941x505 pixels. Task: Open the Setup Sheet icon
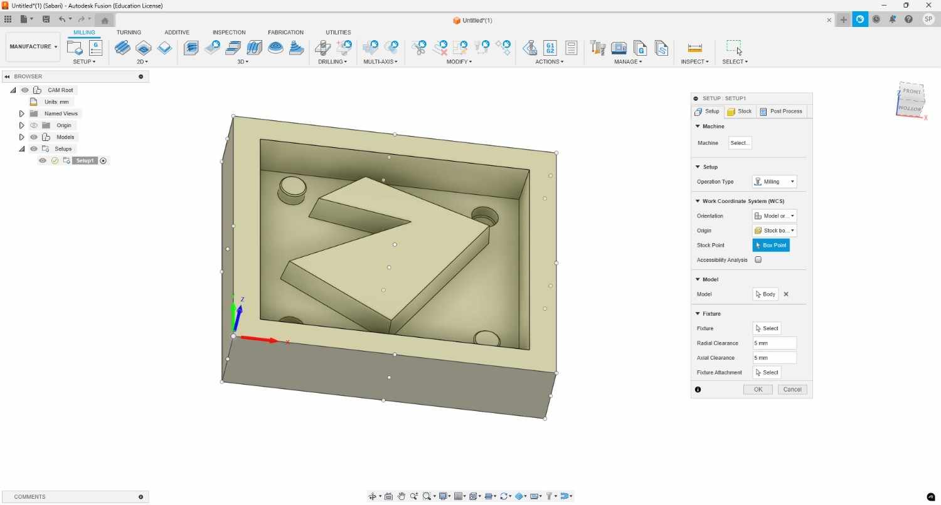pyautogui.click(x=571, y=48)
